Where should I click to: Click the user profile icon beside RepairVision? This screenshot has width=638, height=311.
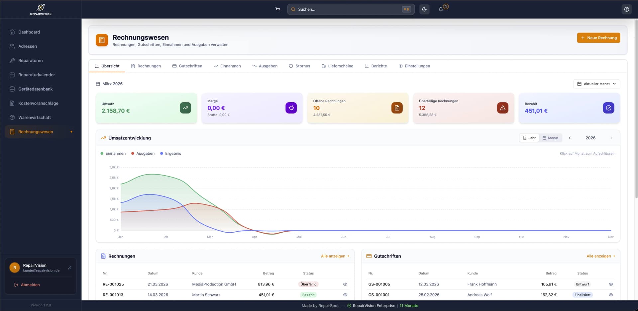70,268
